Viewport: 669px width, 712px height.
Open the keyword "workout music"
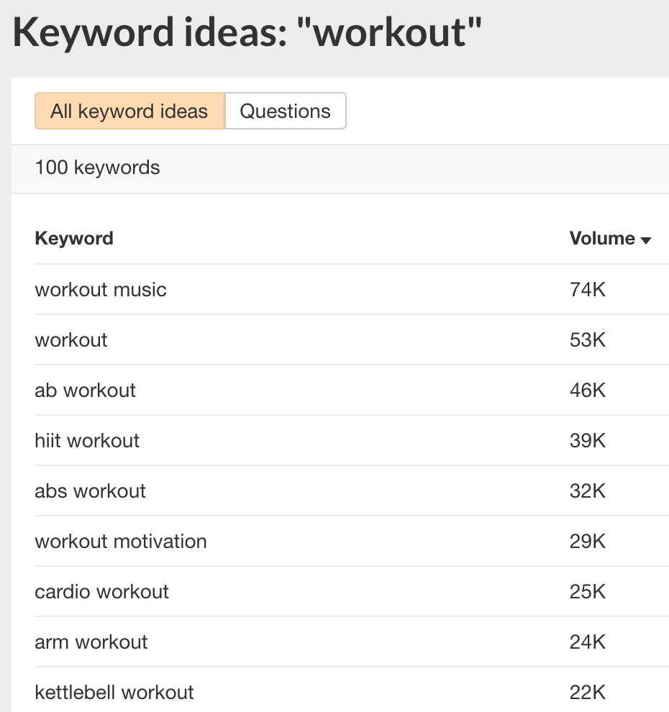pos(100,289)
